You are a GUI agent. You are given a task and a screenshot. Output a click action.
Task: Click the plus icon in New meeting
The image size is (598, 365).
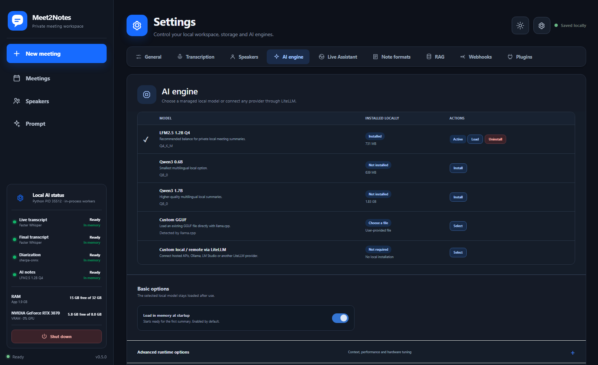[x=17, y=53]
